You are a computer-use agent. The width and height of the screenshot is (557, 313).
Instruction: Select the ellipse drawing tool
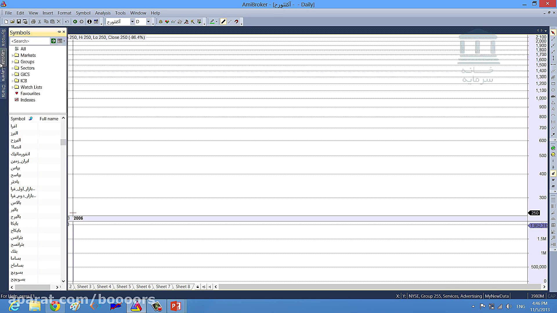pyautogui.click(x=553, y=90)
